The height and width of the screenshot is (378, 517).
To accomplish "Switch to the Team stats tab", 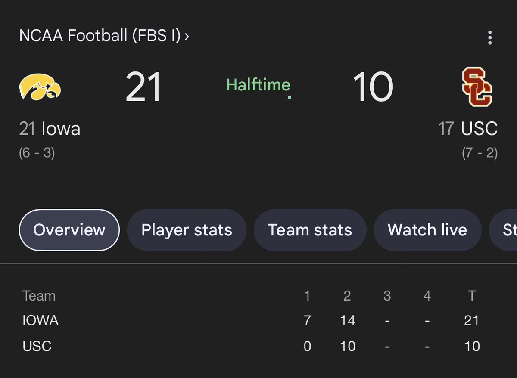I will click(x=310, y=230).
